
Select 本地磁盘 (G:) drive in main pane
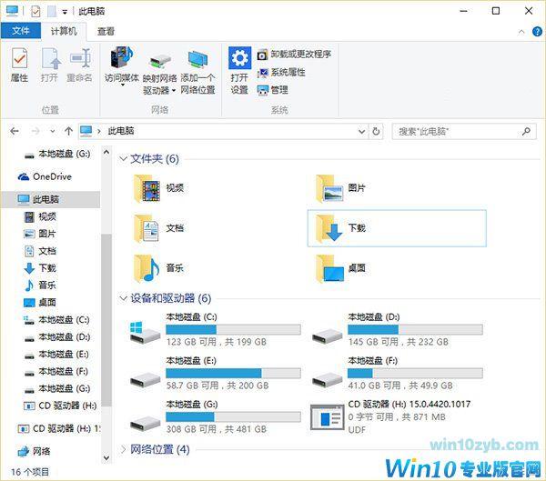(x=215, y=416)
